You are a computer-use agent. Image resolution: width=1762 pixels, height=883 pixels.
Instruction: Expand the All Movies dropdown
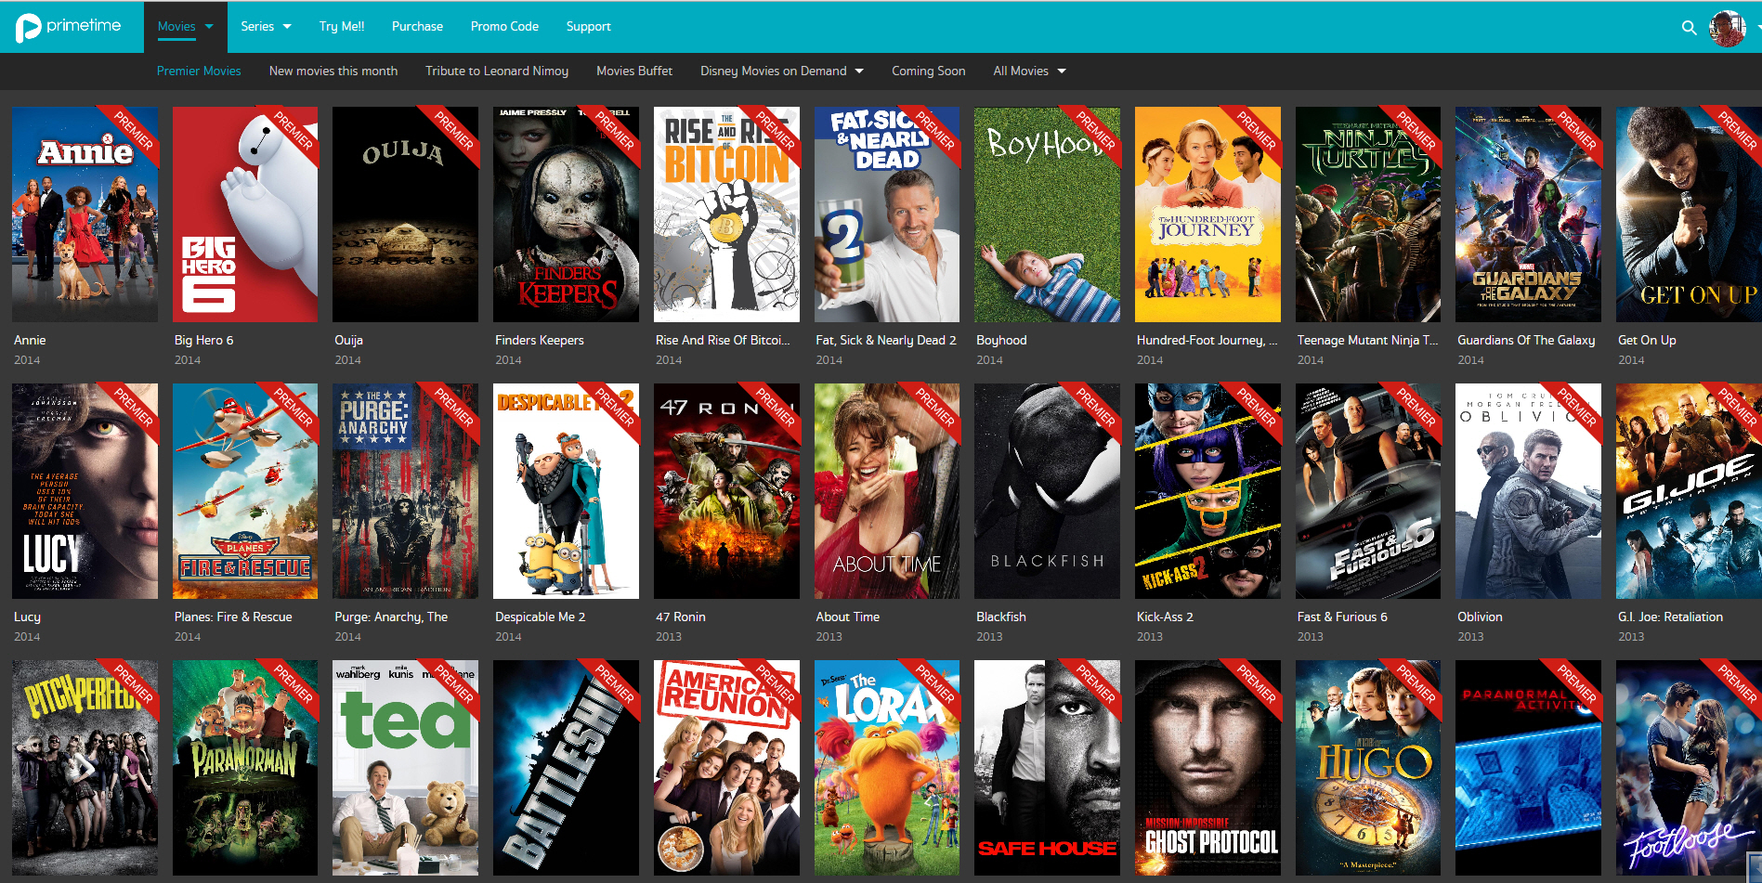point(1029,71)
